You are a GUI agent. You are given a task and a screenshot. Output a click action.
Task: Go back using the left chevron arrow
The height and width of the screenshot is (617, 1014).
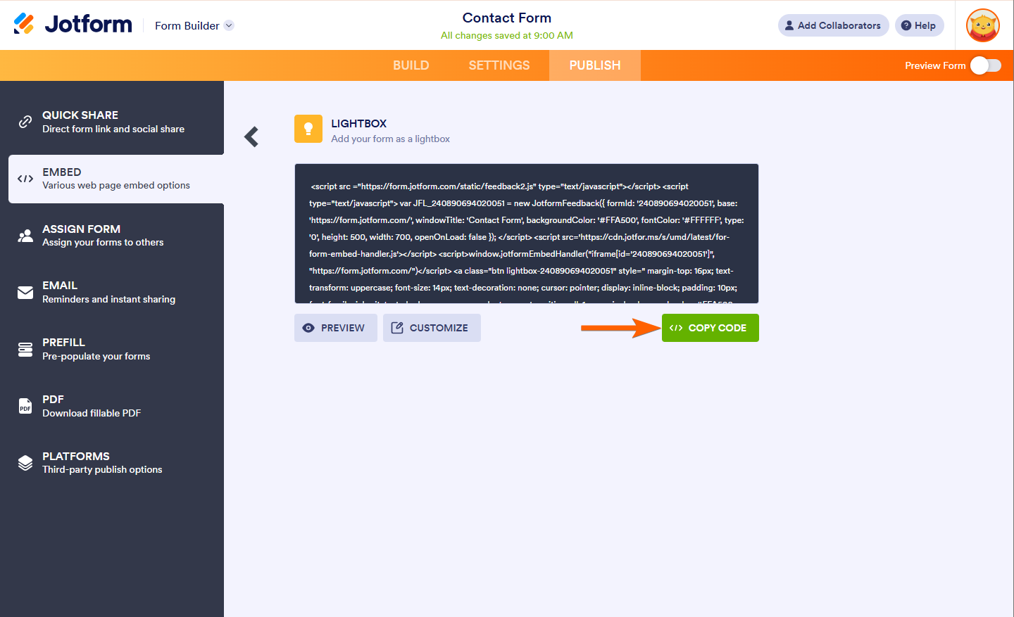tap(251, 136)
